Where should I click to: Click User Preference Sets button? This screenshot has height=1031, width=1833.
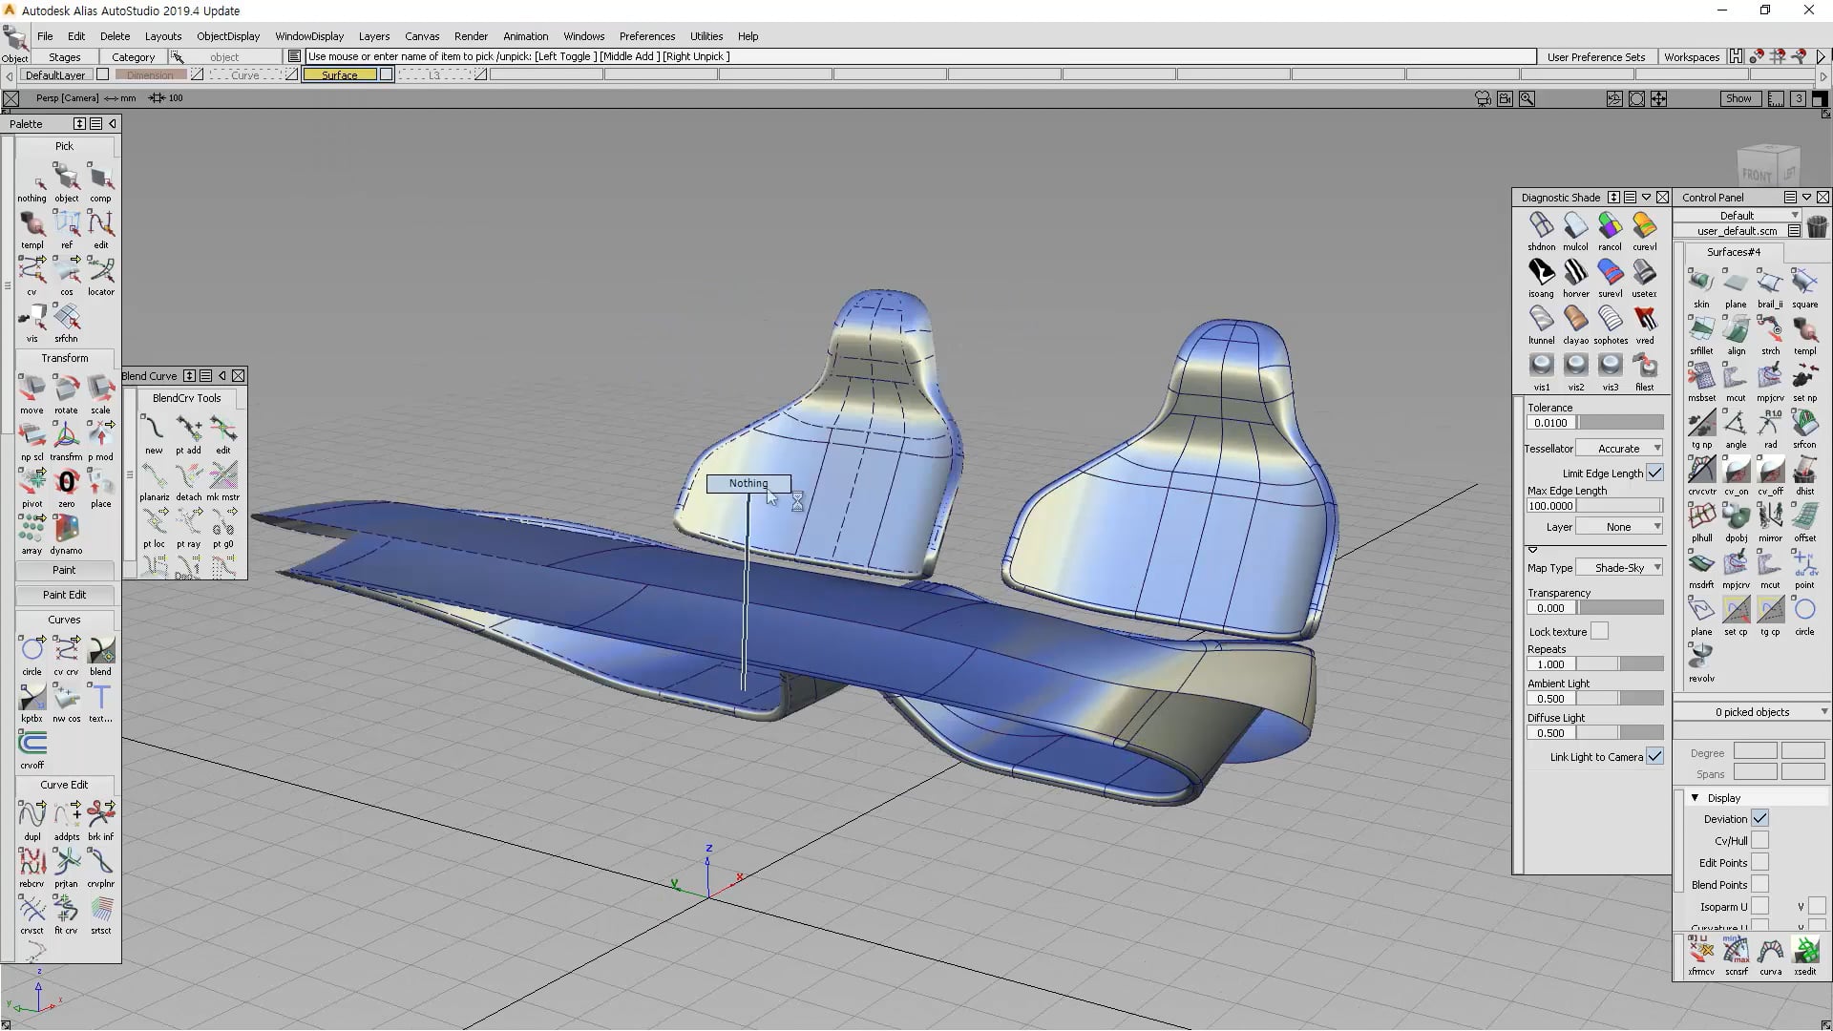[1595, 56]
